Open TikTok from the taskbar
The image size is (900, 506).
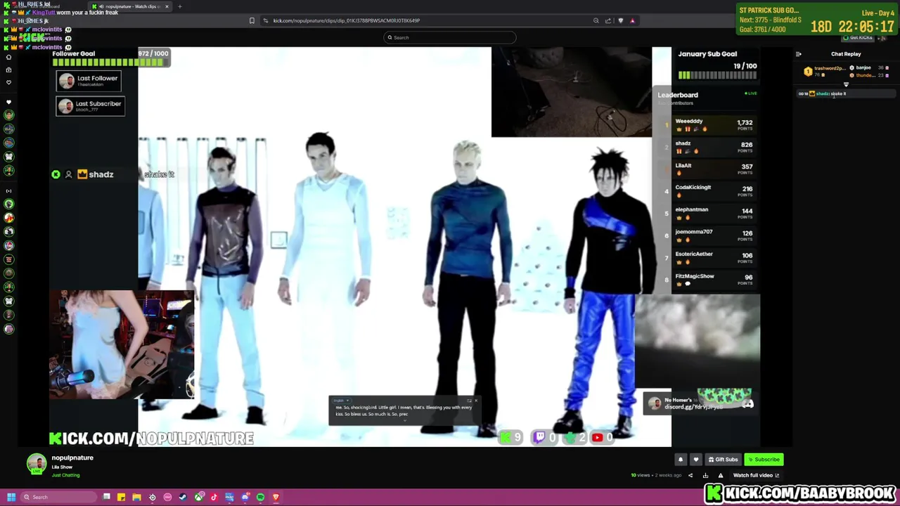coord(214,497)
